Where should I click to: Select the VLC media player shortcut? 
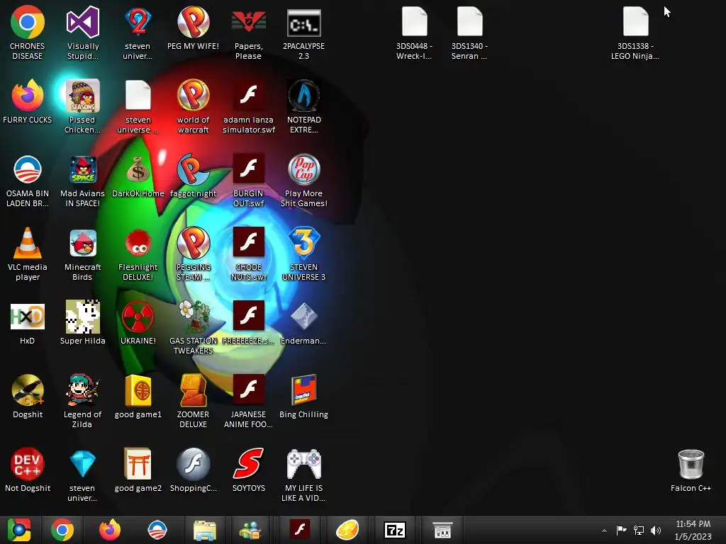click(28, 254)
